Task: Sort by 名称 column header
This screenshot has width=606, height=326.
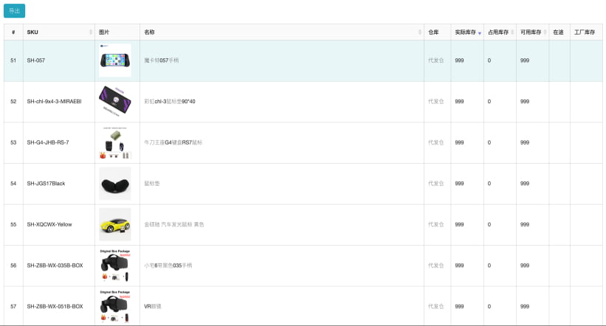Action: pyautogui.click(x=282, y=32)
